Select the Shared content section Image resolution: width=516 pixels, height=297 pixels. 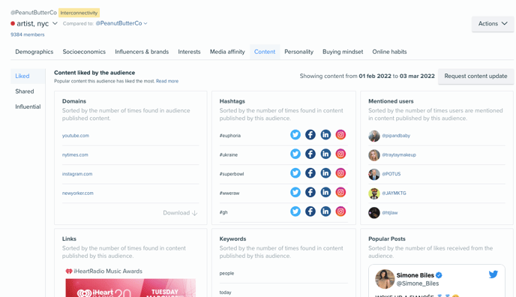25,91
